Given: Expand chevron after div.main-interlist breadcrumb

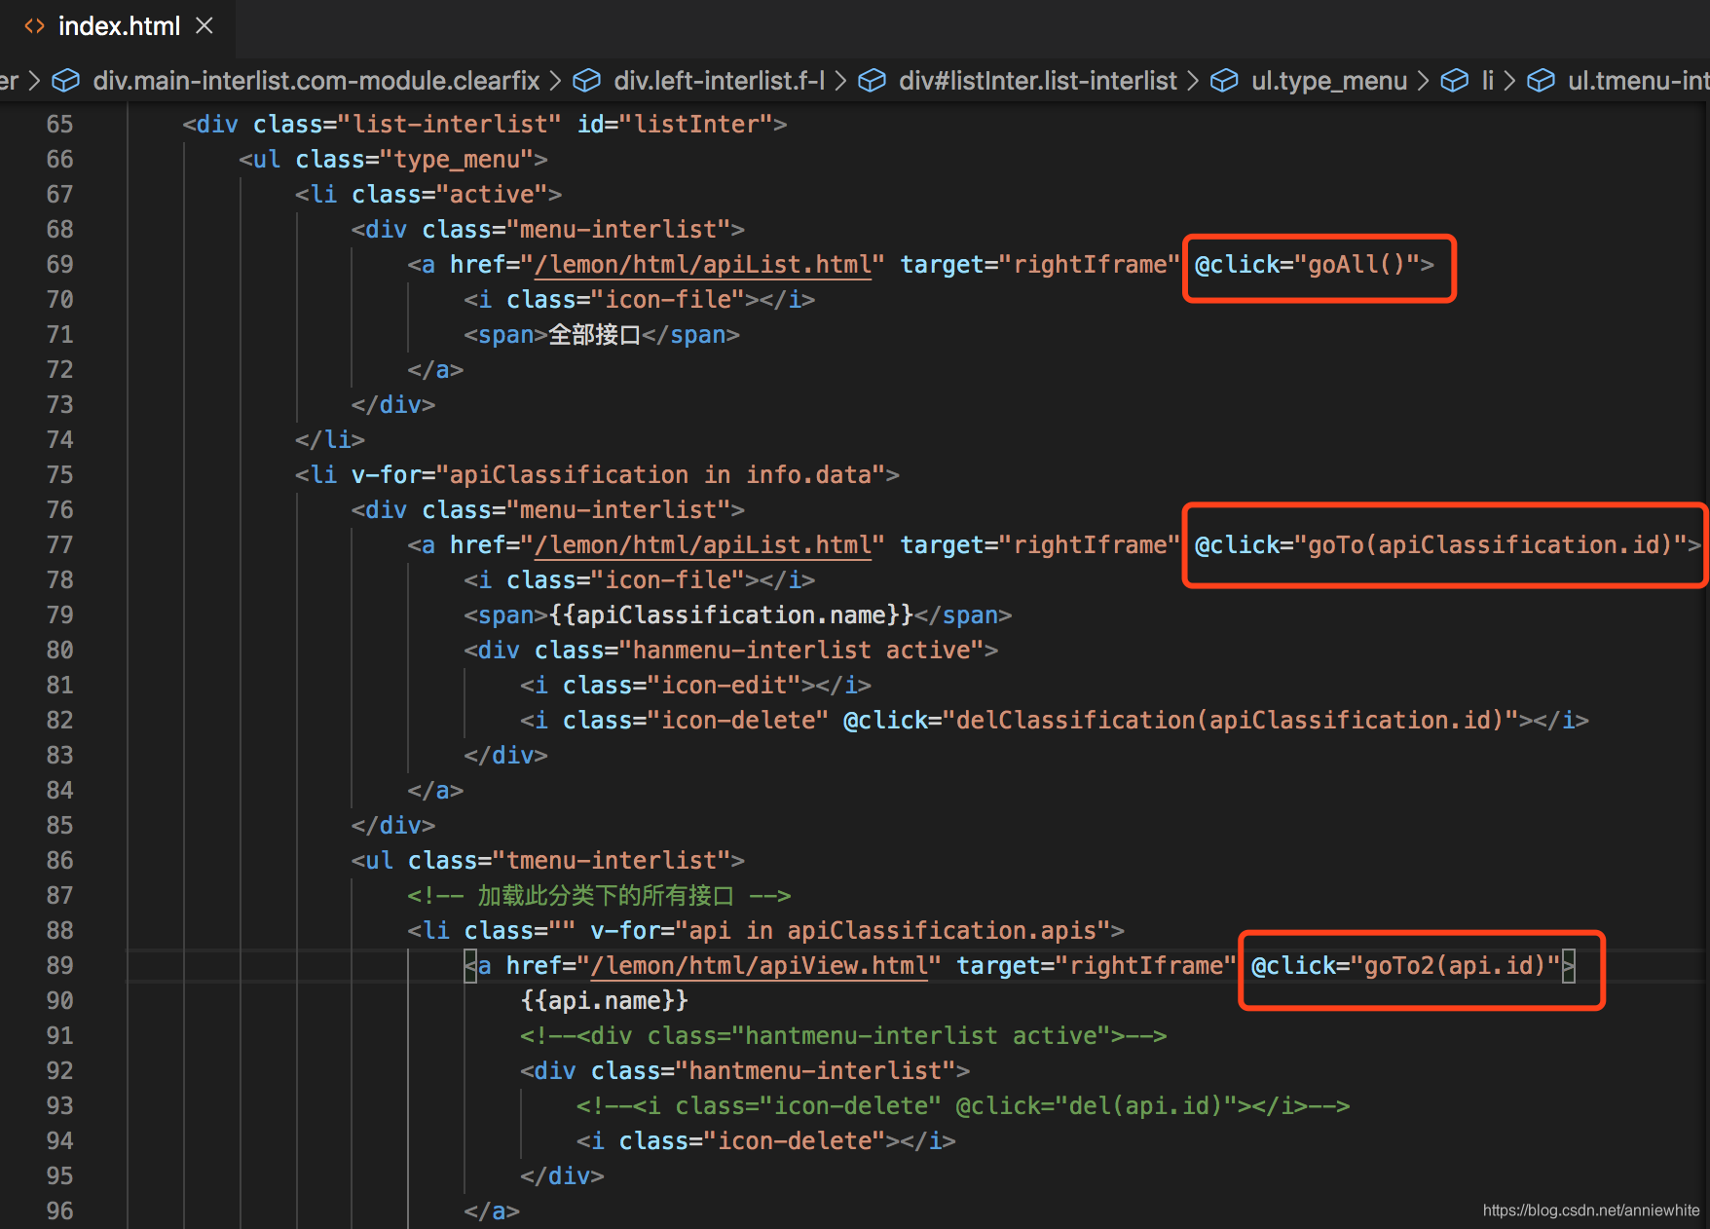Looking at the screenshot, I should point(555,80).
